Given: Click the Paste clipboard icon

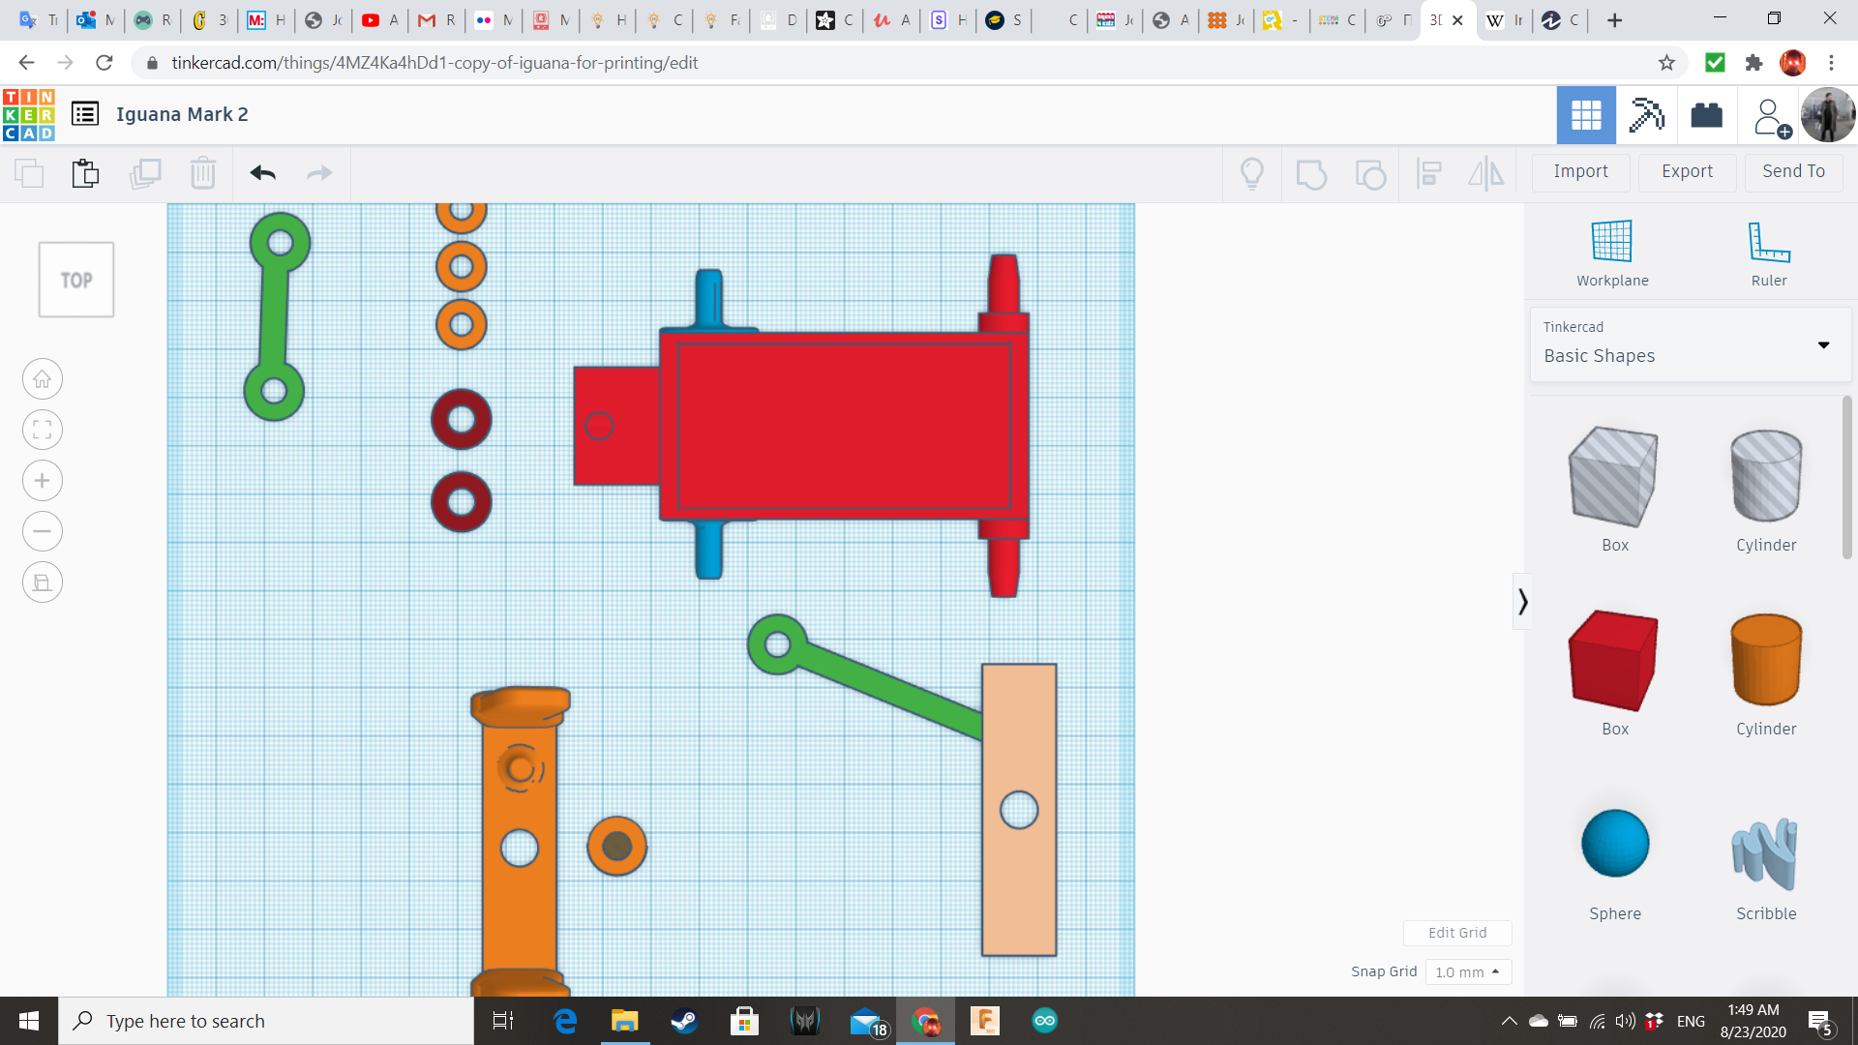Looking at the screenshot, I should (85, 173).
